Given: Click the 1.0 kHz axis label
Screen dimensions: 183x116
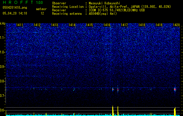Looking at the screenshot, I should coord(3,52).
